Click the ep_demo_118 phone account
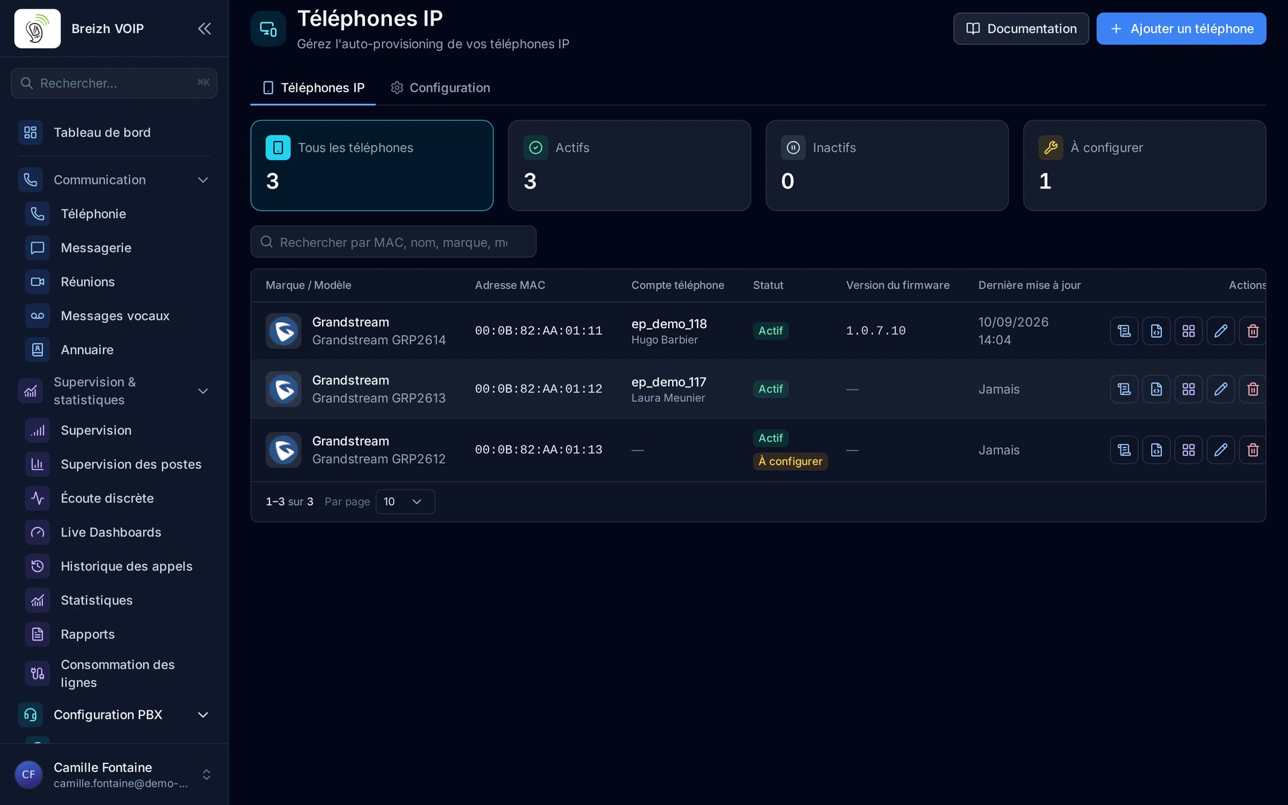This screenshot has height=805, width=1288. pyautogui.click(x=669, y=323)
